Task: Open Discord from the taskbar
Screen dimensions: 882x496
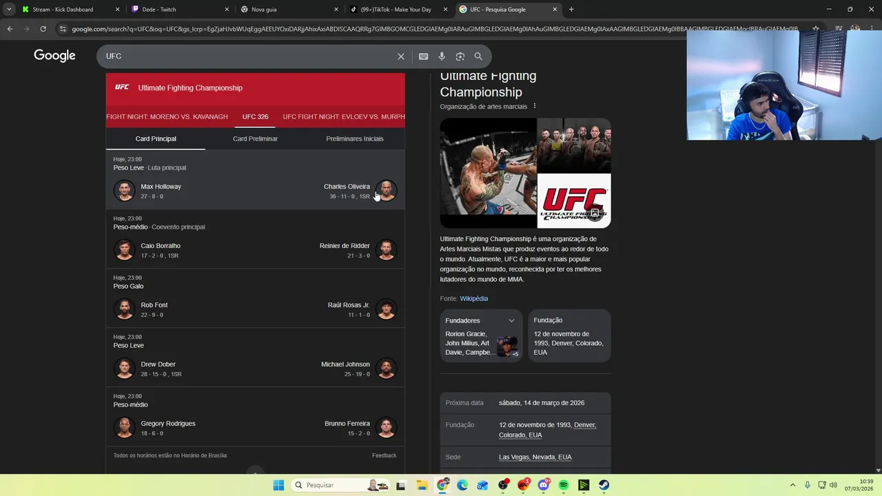Action: pyautogui.click(x=544, y=485)
